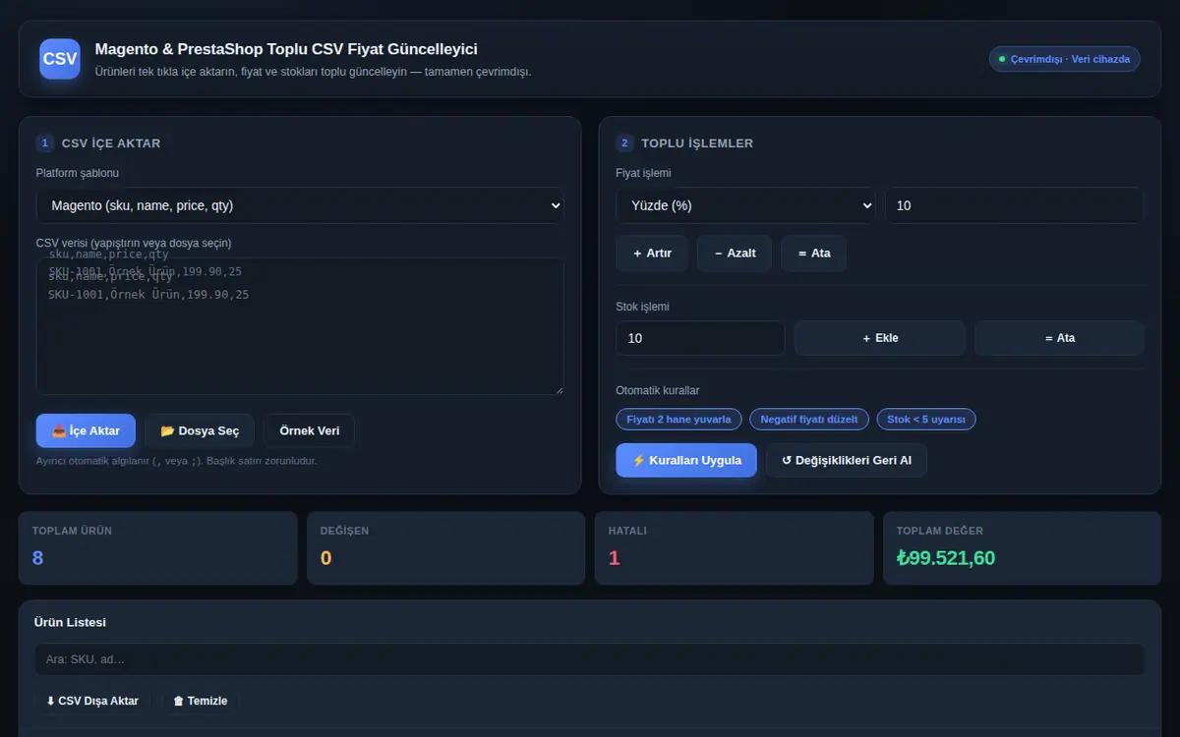Screen dimensions: 1180x737
Task: Click the Değişen count card
Action: [x=446, y=547]
